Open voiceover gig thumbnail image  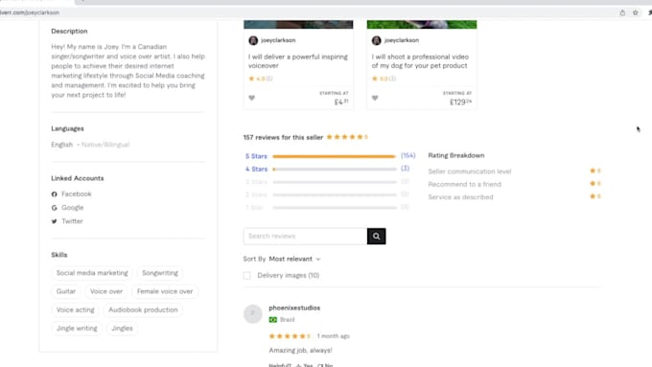[298, 25]
